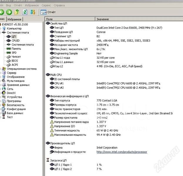Go up one level with Up arrow
Image resolution: width=183 pixels, height=176 pixels.
[17, 12]
